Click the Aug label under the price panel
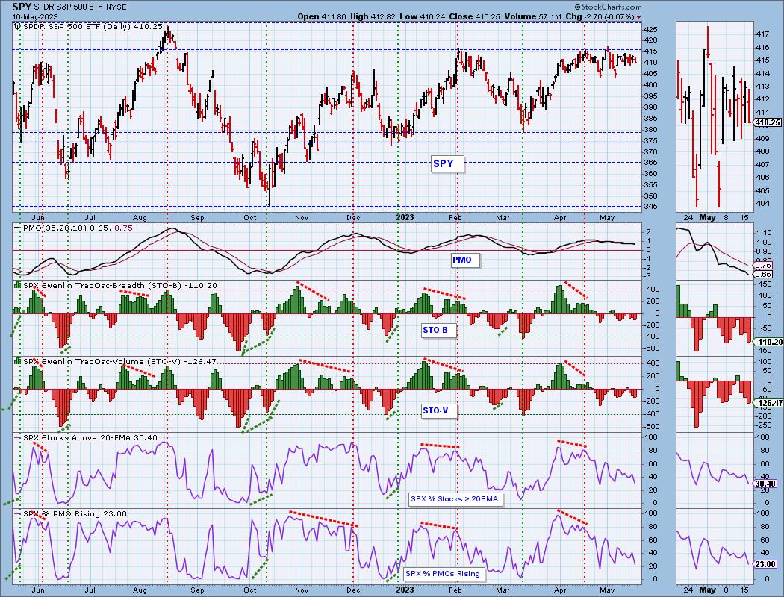 pyautogui.click(x=140, y=218)
